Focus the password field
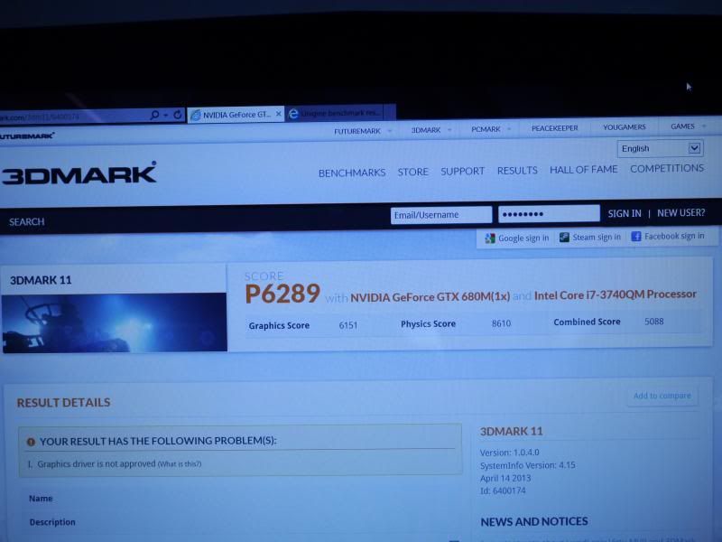Viewport: 722px width, 542px height. point(549,213)
